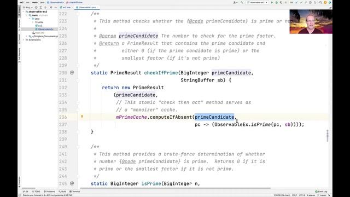Fold the Javadoc comment at line 240
350x197 pixels.
(78, 147)
